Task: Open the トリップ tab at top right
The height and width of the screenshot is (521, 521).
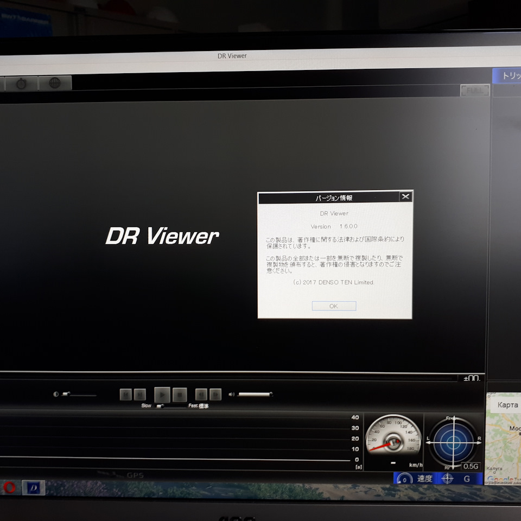Action: point(507,76)
